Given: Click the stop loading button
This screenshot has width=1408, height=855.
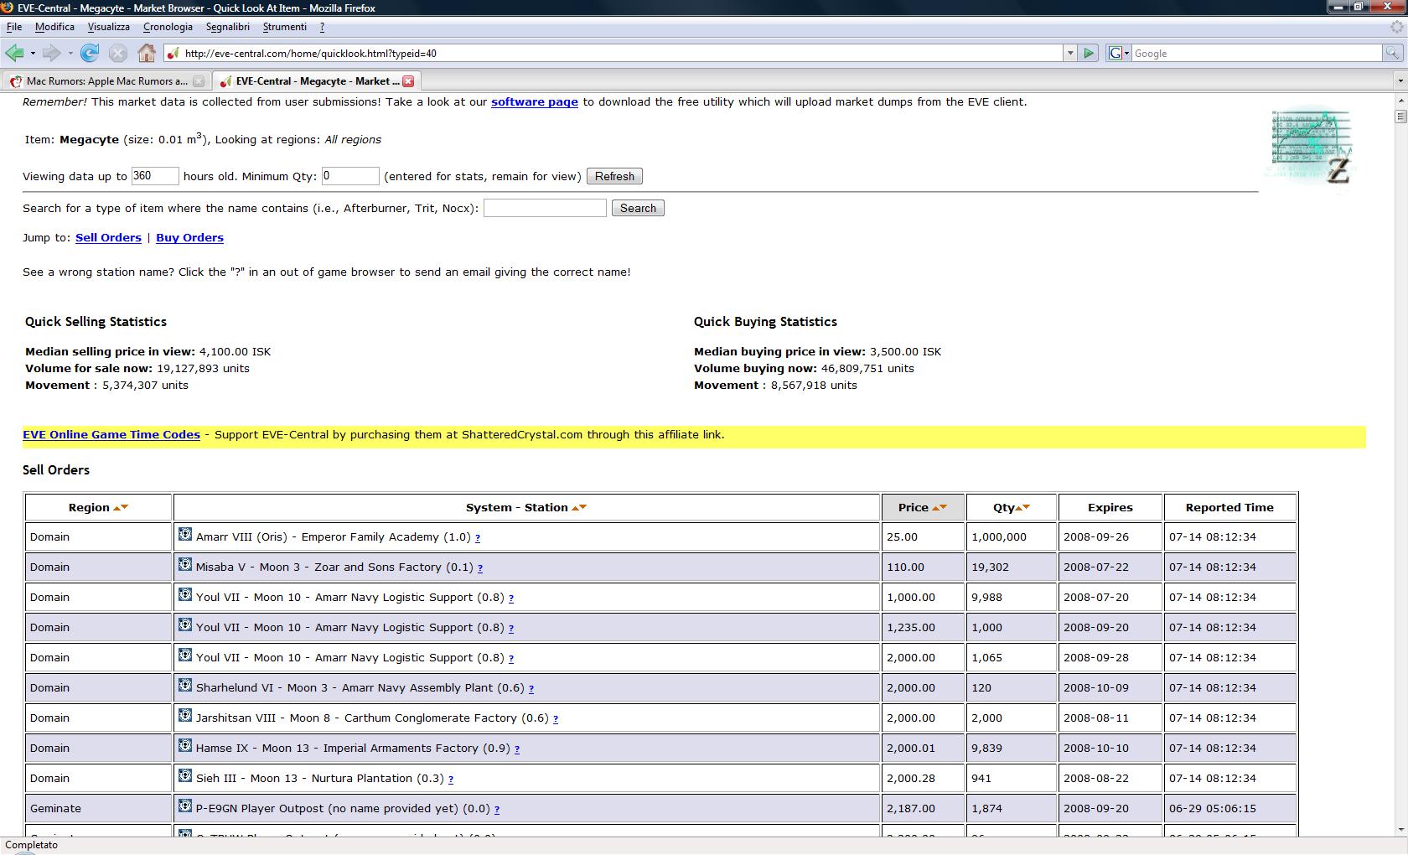Looking at the screenshot, I should tap(118, 54).
